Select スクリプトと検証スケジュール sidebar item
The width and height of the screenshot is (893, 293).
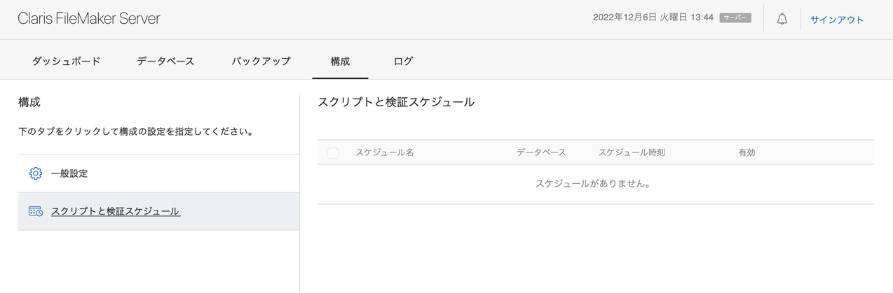coord(158,211)
